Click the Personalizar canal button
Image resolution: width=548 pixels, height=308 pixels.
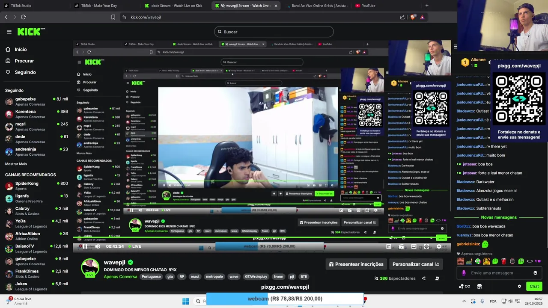[416, 264]
